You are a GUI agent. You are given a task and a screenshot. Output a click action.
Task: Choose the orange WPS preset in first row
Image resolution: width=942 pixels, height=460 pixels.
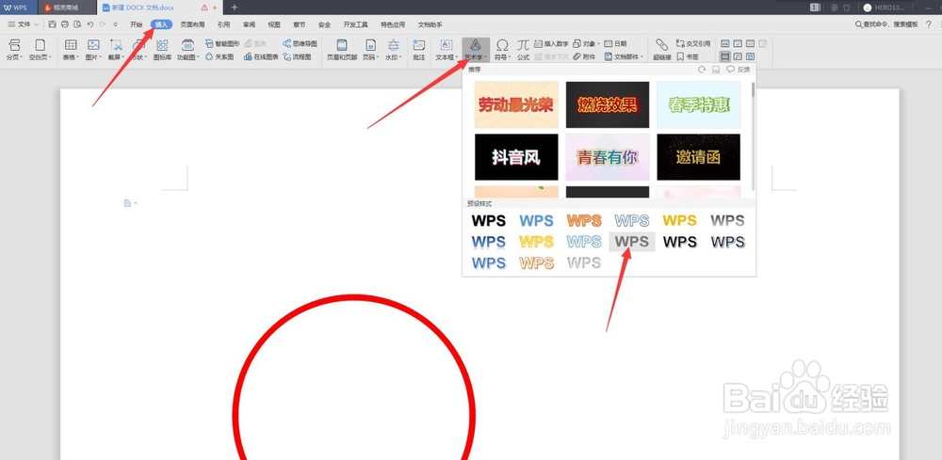[584, 221]
